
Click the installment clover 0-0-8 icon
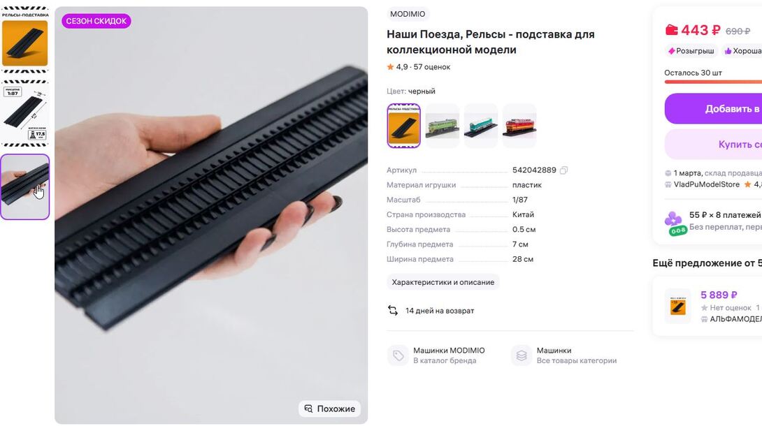click(675, 223)
